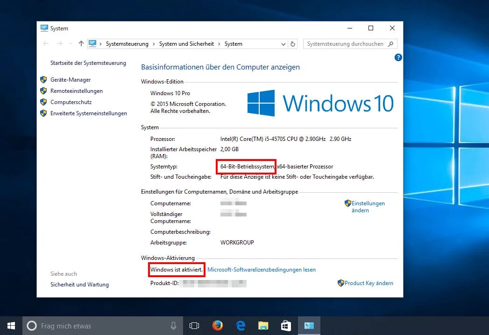Launch Microsoft Edge from taskbar

[241, 326]
